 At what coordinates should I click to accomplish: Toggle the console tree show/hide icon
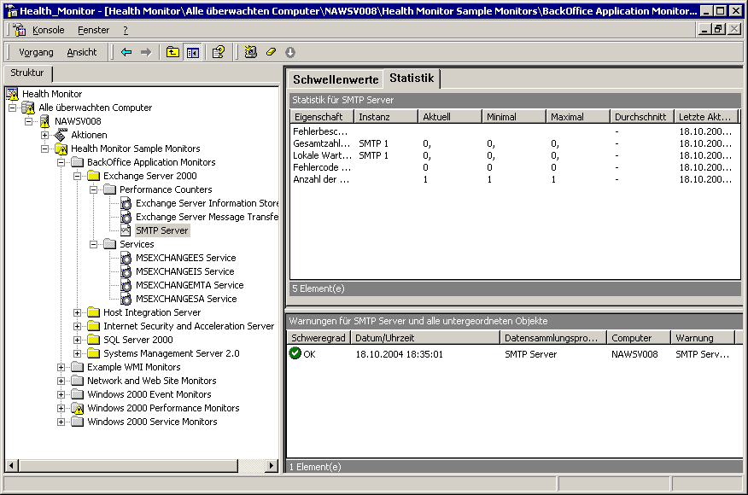193,52
